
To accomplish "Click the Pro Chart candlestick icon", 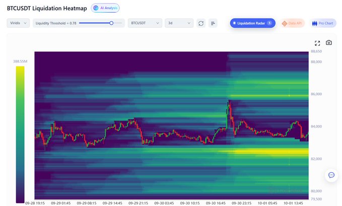I will coord(314,23).
